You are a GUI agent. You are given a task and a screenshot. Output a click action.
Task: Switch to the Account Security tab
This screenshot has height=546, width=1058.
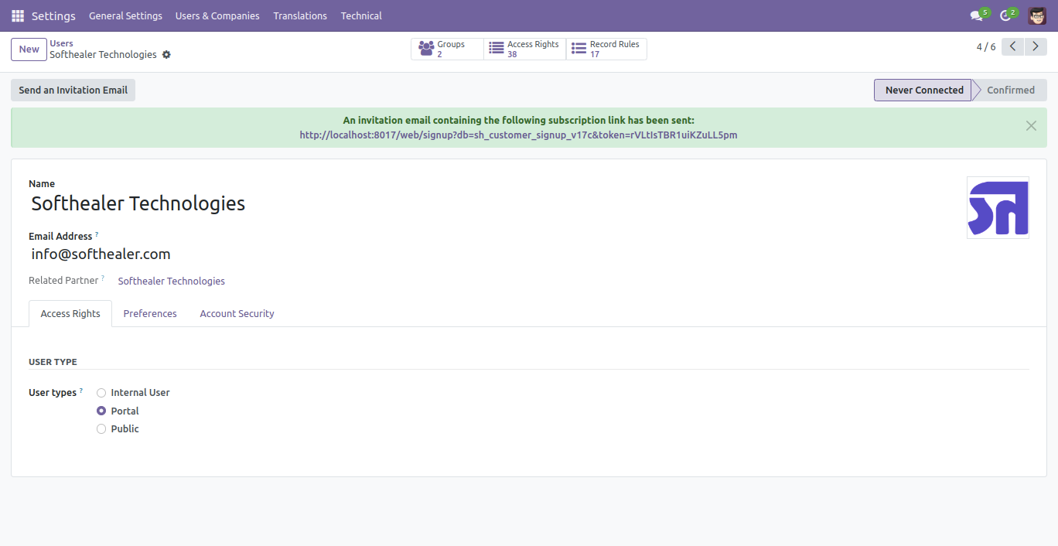tap(237, 313)
